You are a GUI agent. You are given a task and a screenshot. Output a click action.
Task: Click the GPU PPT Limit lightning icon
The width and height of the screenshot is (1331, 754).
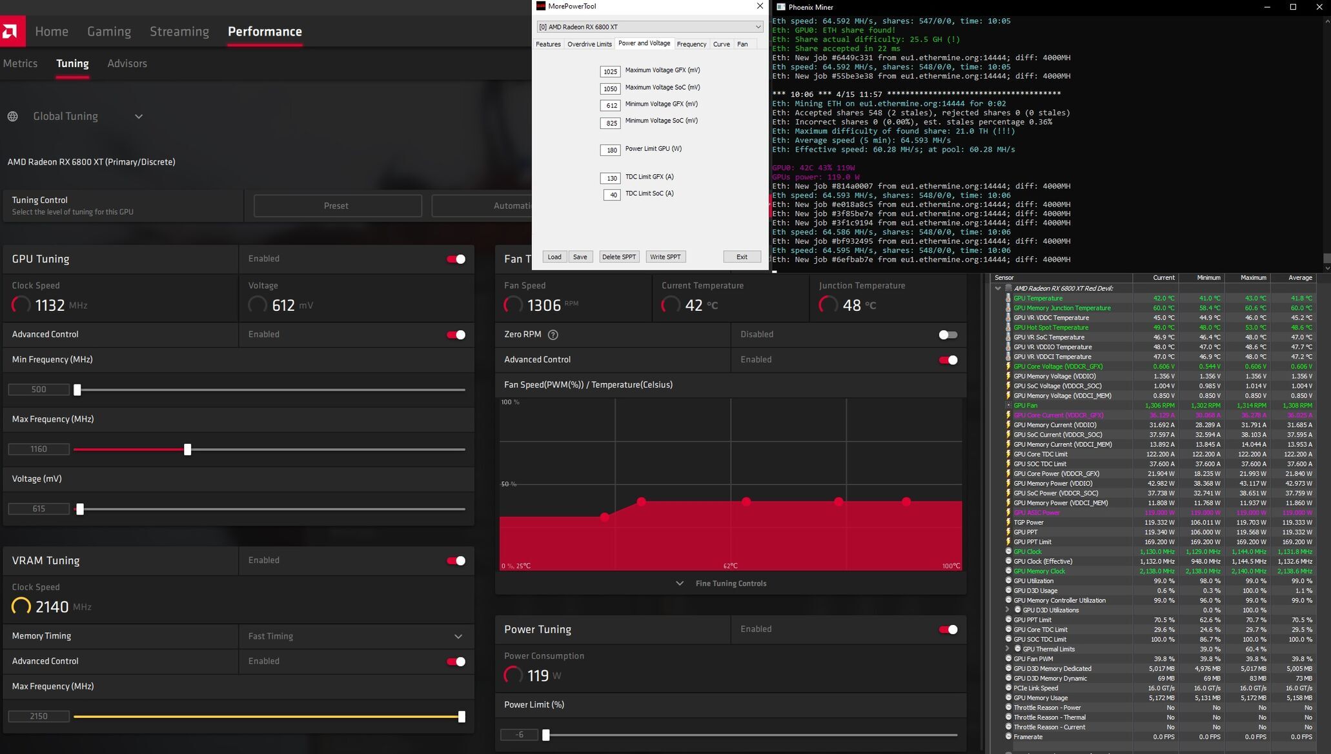pyautogui.click(x=1008, y=542)
